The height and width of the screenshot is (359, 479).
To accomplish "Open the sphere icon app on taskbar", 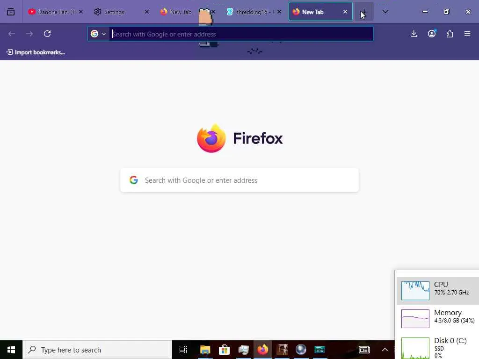I will pyautogui.click(x=301, y=350).
